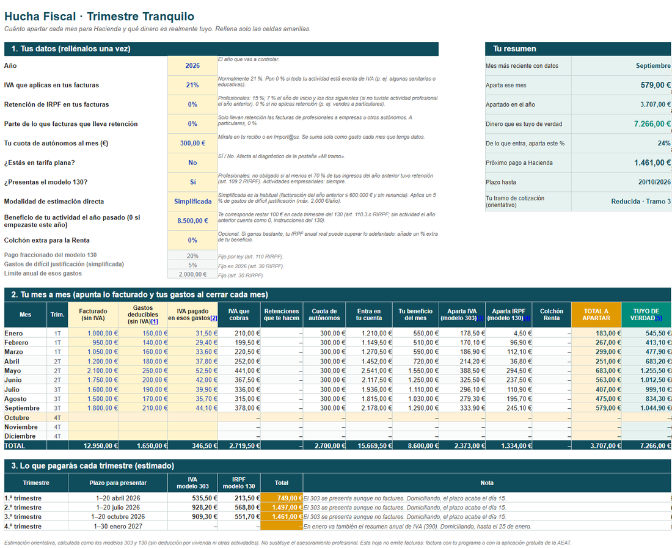Edit the IVA rate cell showing 21%
The image size is (672, 548).
coord(192,86)
